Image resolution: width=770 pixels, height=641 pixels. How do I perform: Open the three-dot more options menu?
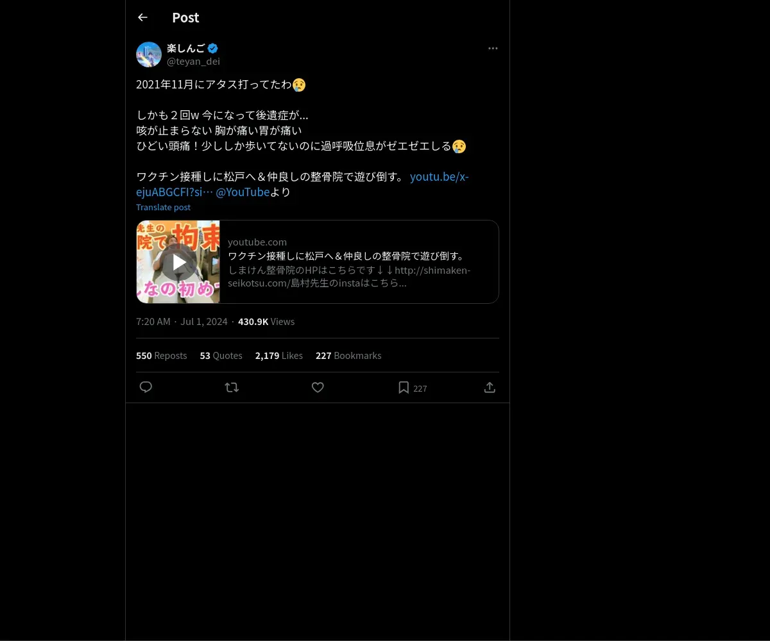(x=493, y=48)
